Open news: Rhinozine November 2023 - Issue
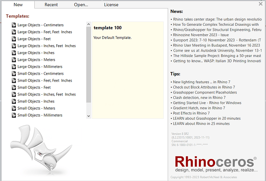 click(x=201, y=35)
